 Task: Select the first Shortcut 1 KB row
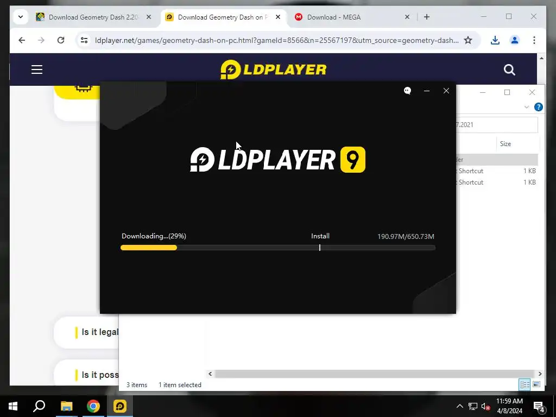tap(497, 171)
